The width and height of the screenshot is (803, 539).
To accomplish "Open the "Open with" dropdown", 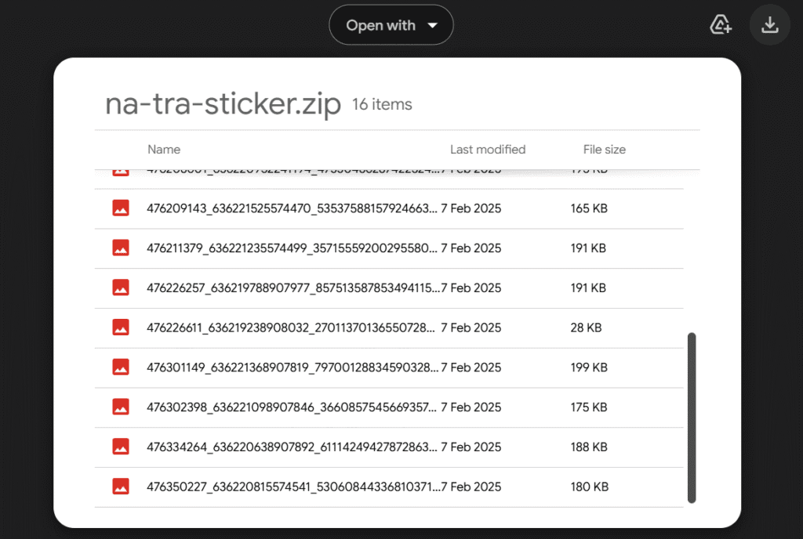I will coord(391,25).
